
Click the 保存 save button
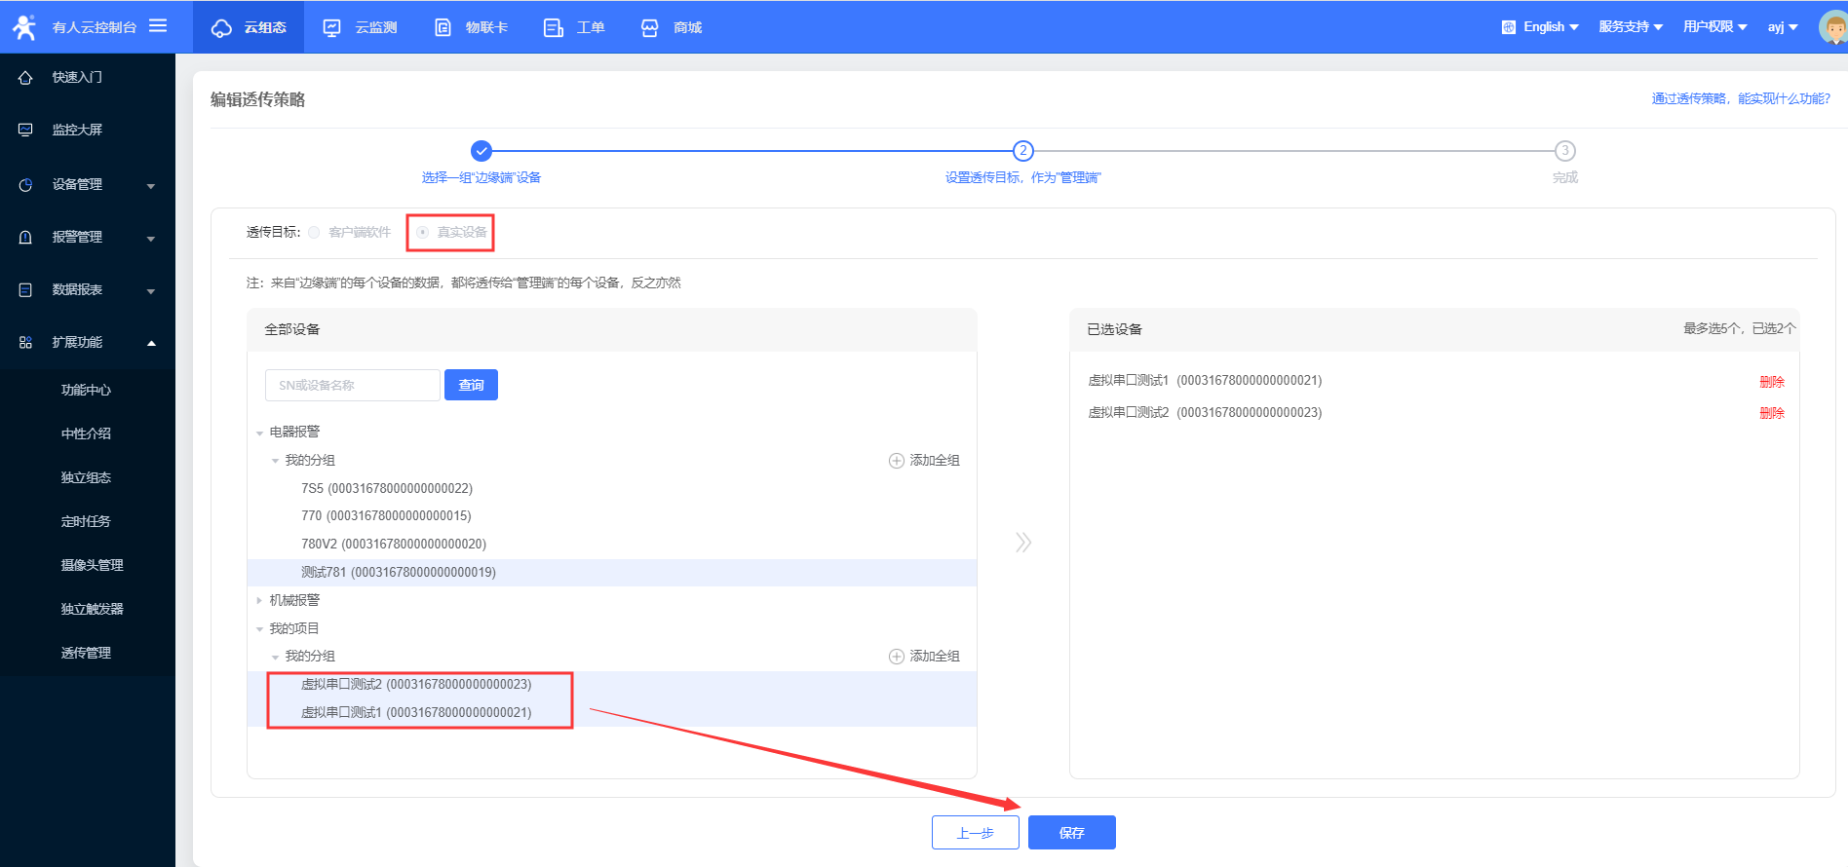click(1071, 833)
